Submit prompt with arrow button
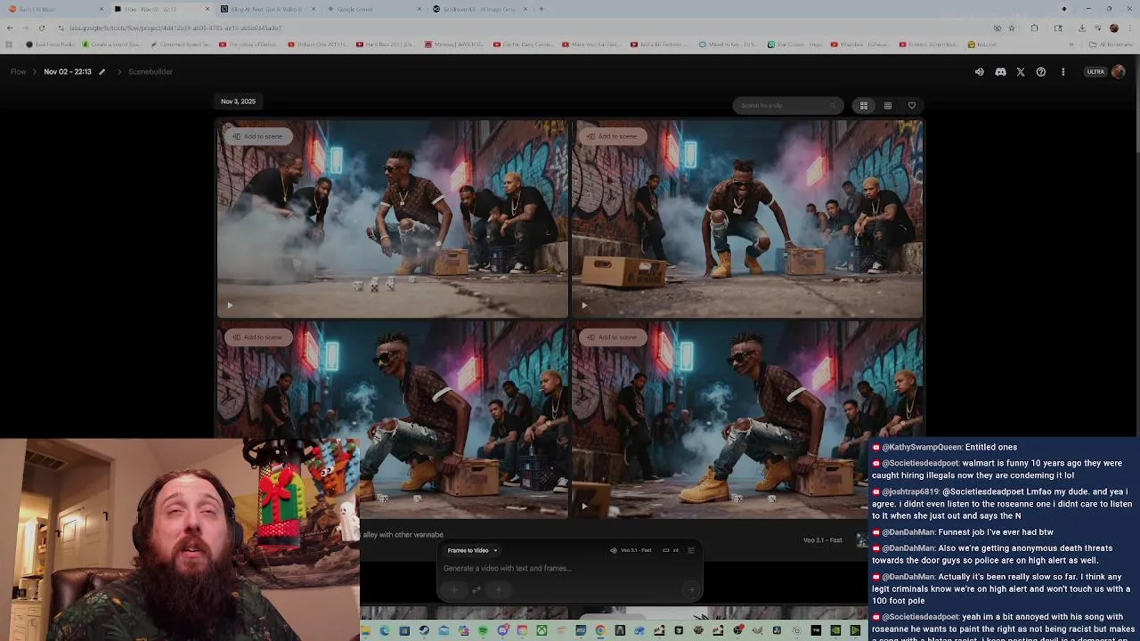The width and height of the screenshot is (1140, 641). tap(690, 589)
